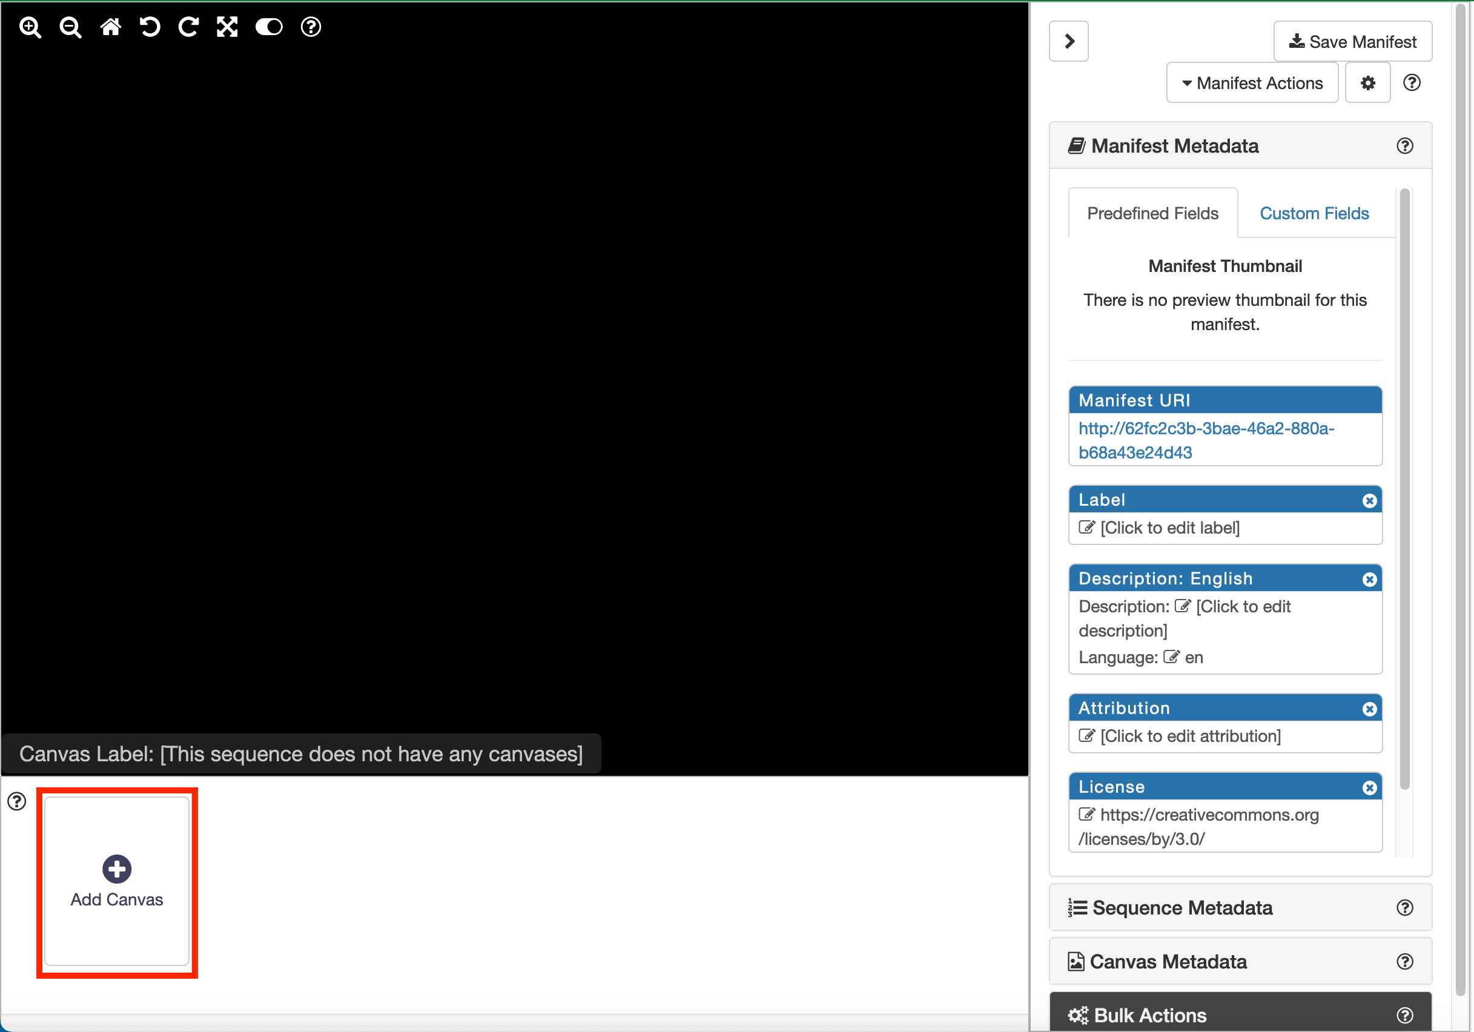Click the zoom out icon
This screenshot has width=1474, height=1032.
coord(71,28)
